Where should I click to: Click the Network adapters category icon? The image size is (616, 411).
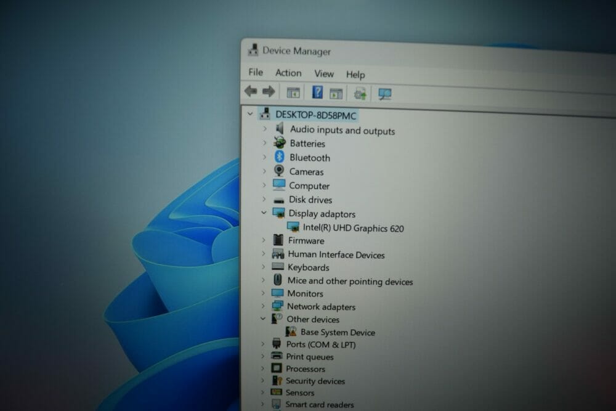[x=277, y=306]
